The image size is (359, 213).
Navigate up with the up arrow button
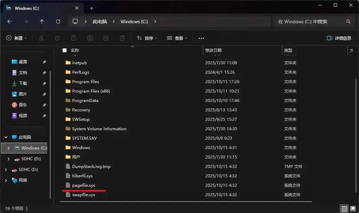pyautogui.click(x=42, y=21)
